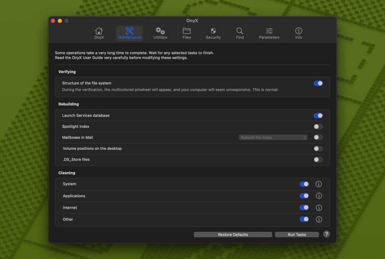Screen dimensions: 385x259
Task: Show info for Other cleaning
Action: click(319, 219)
